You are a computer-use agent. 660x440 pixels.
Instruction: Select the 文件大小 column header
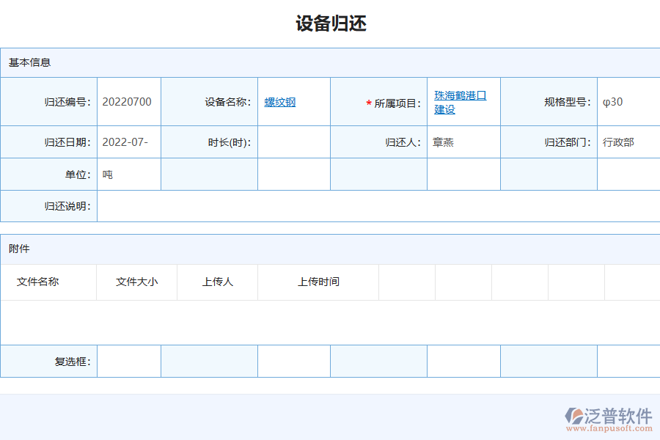coord(136,282)
